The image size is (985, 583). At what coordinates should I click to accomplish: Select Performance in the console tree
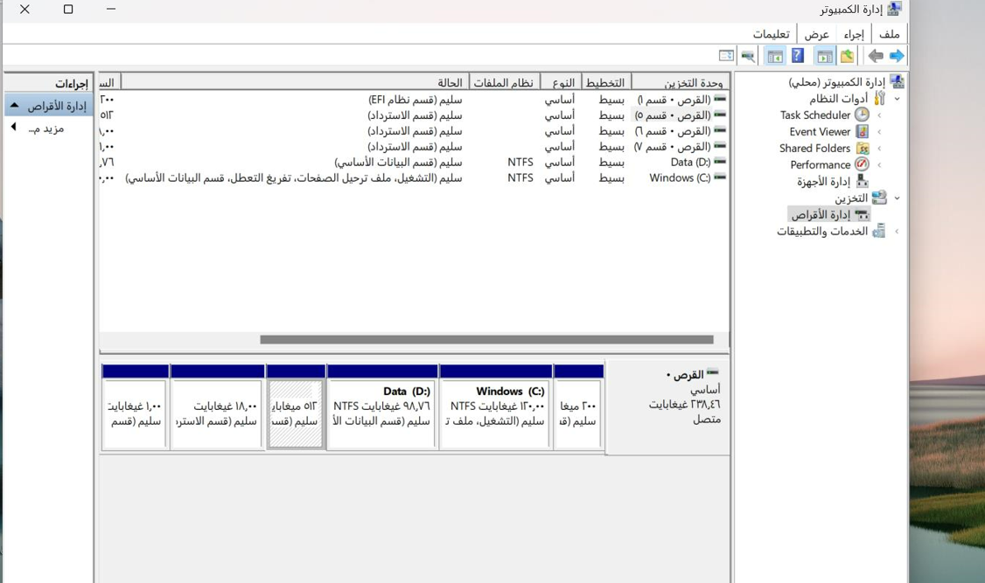point(820,164)
